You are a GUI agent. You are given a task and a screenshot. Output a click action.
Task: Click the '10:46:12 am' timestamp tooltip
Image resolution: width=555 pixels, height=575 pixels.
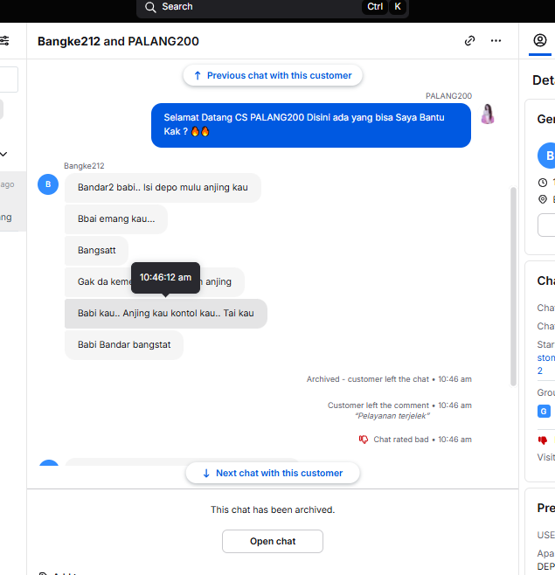click(x=165, y=278)
